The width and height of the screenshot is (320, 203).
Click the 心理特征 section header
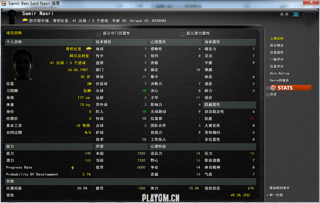tap(203, 147)
